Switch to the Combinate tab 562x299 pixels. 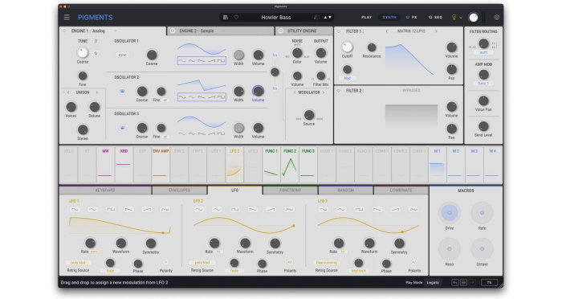pyautogui.click(x=401, y=190)
